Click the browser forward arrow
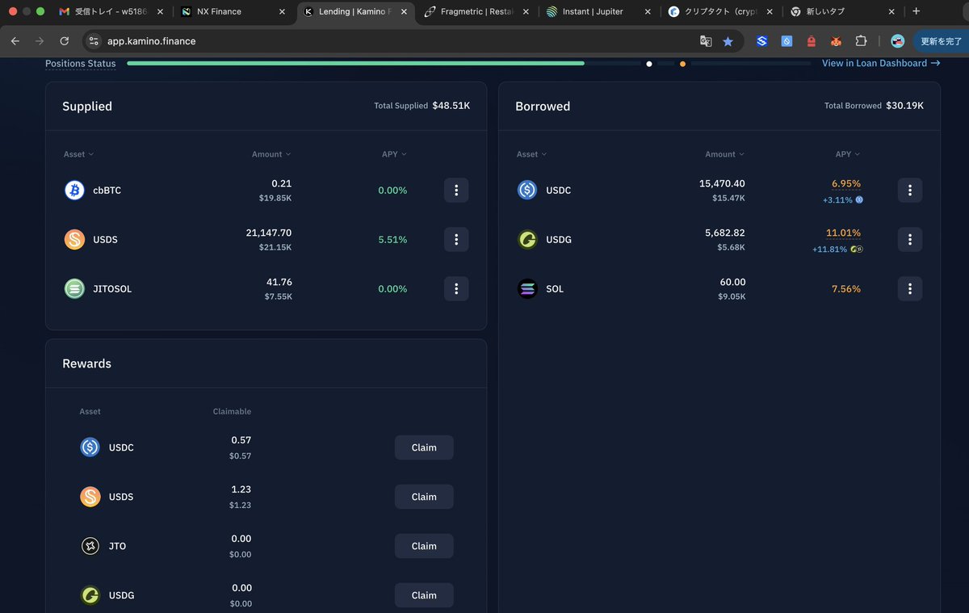 [40, 40]
